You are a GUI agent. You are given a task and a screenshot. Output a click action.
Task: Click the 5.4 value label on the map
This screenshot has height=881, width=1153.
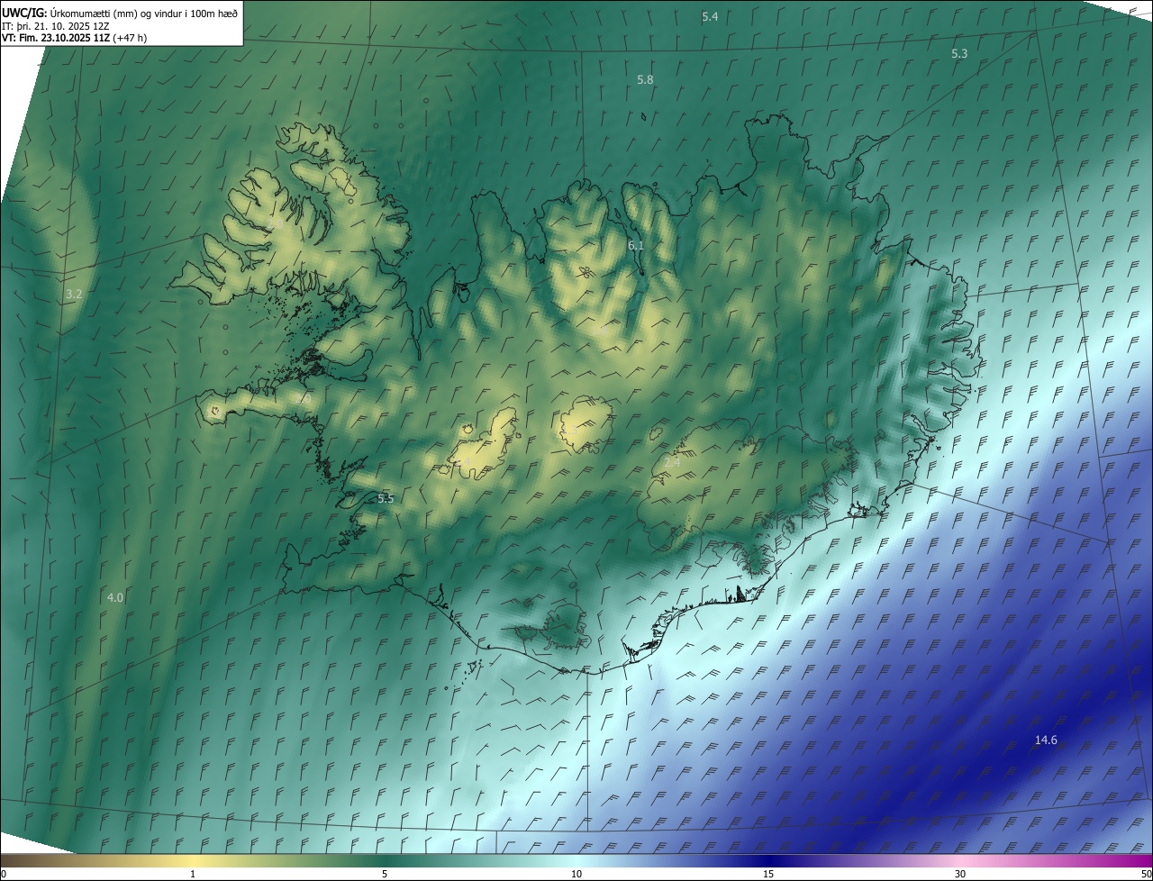(x=710, y=17)
